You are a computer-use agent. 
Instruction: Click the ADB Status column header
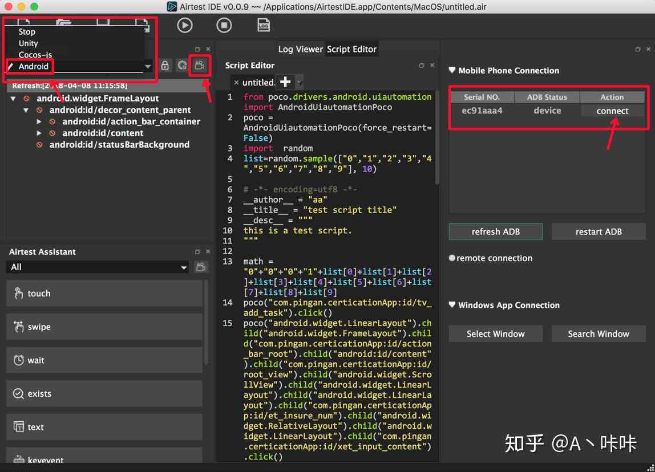547,97
